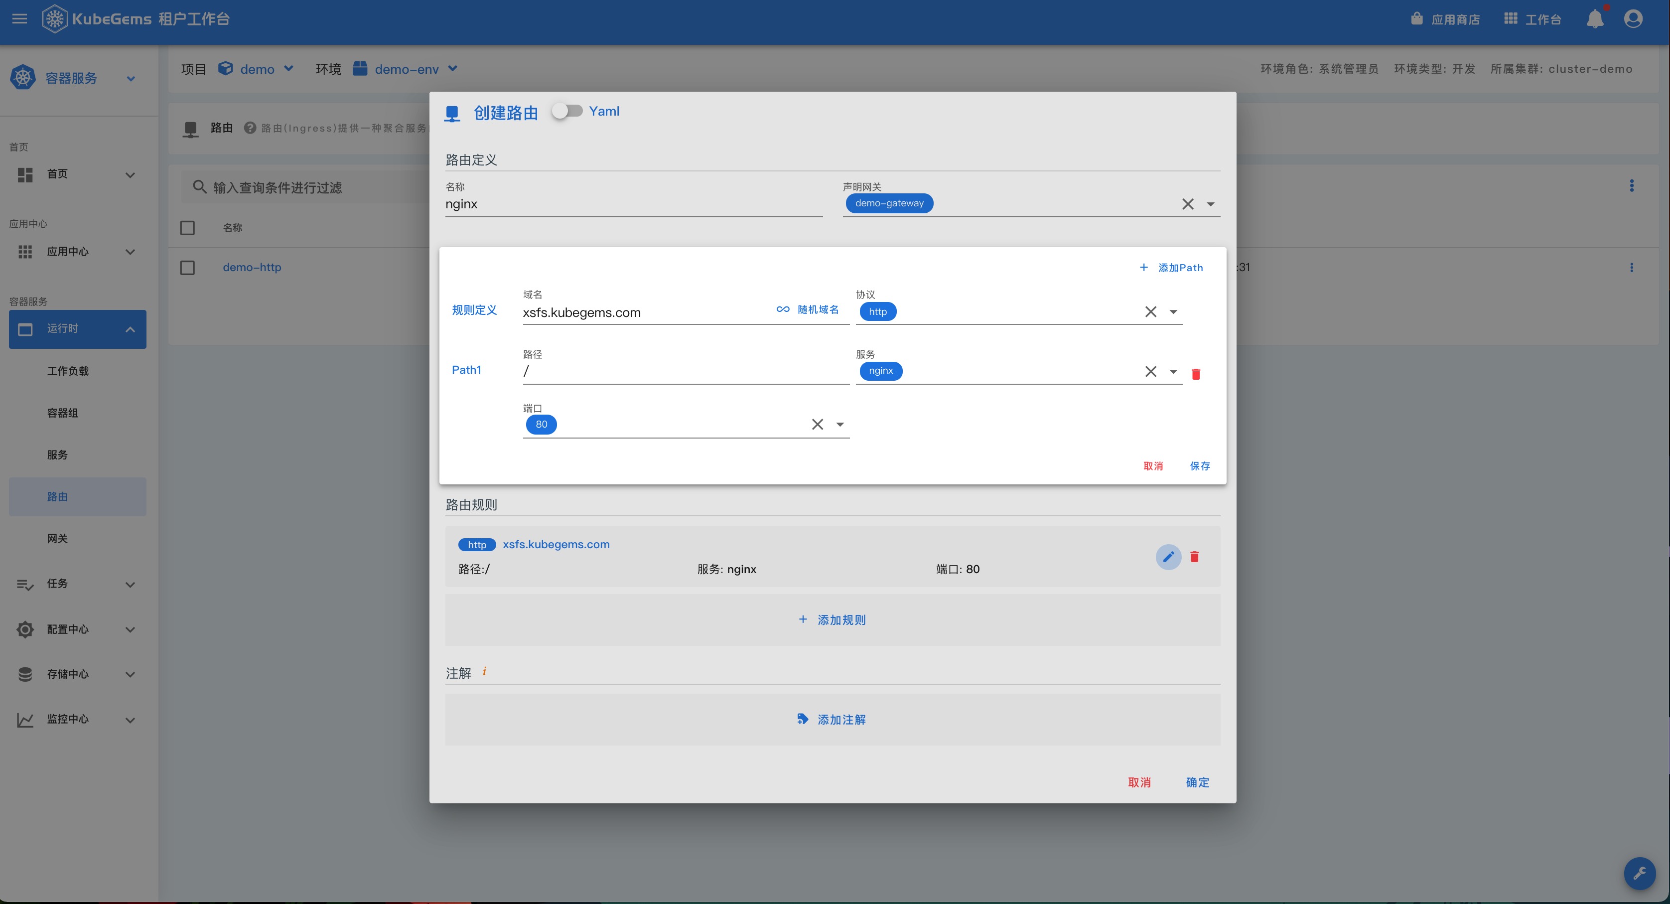Go to 容器组 in sidebar
The image size is (1670, 904).
[x=63, y=413]
